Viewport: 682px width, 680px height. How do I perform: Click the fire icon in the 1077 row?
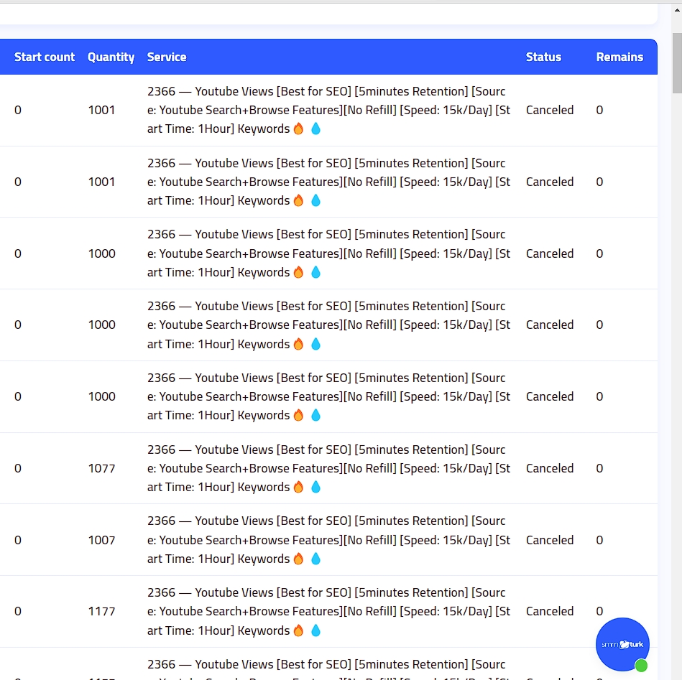click(298, 487)
